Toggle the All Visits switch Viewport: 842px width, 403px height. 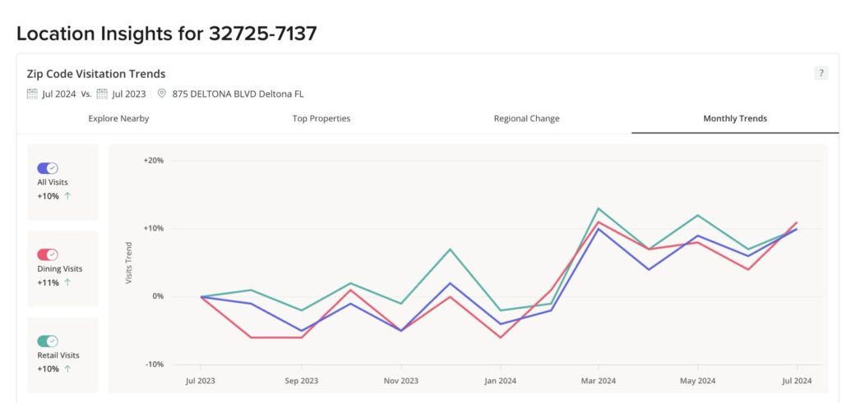[x=48, y=168]
